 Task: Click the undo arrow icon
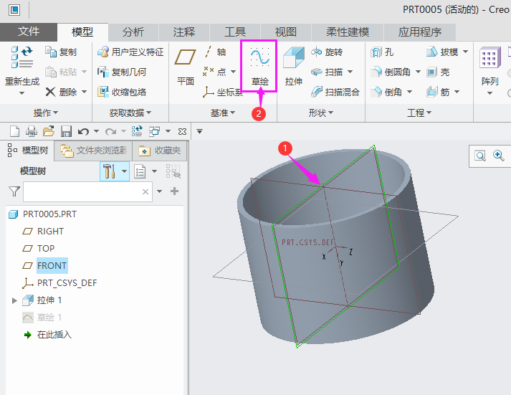pos(82,131)
